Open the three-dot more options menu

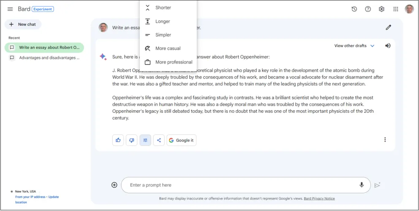385,140
